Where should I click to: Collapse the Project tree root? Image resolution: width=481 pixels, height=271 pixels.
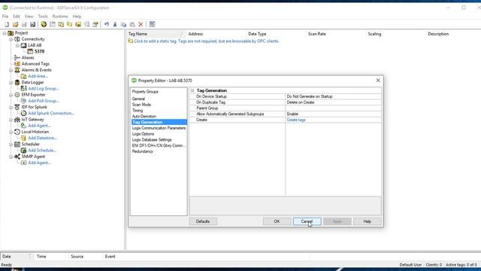5,33
